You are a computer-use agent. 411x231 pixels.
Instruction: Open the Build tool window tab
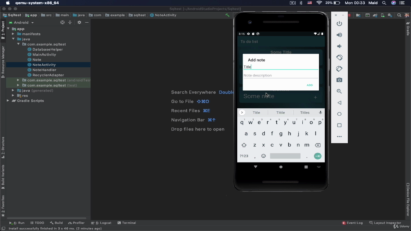[x=57, y=223]
